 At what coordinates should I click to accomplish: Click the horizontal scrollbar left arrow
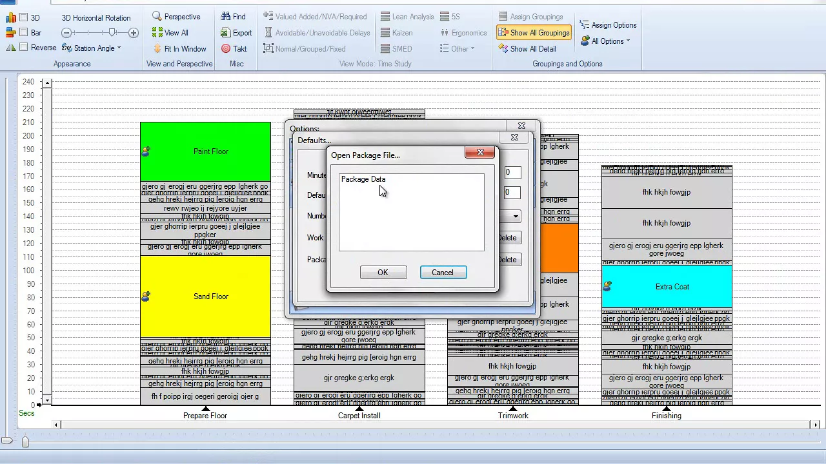coord(57,425)
